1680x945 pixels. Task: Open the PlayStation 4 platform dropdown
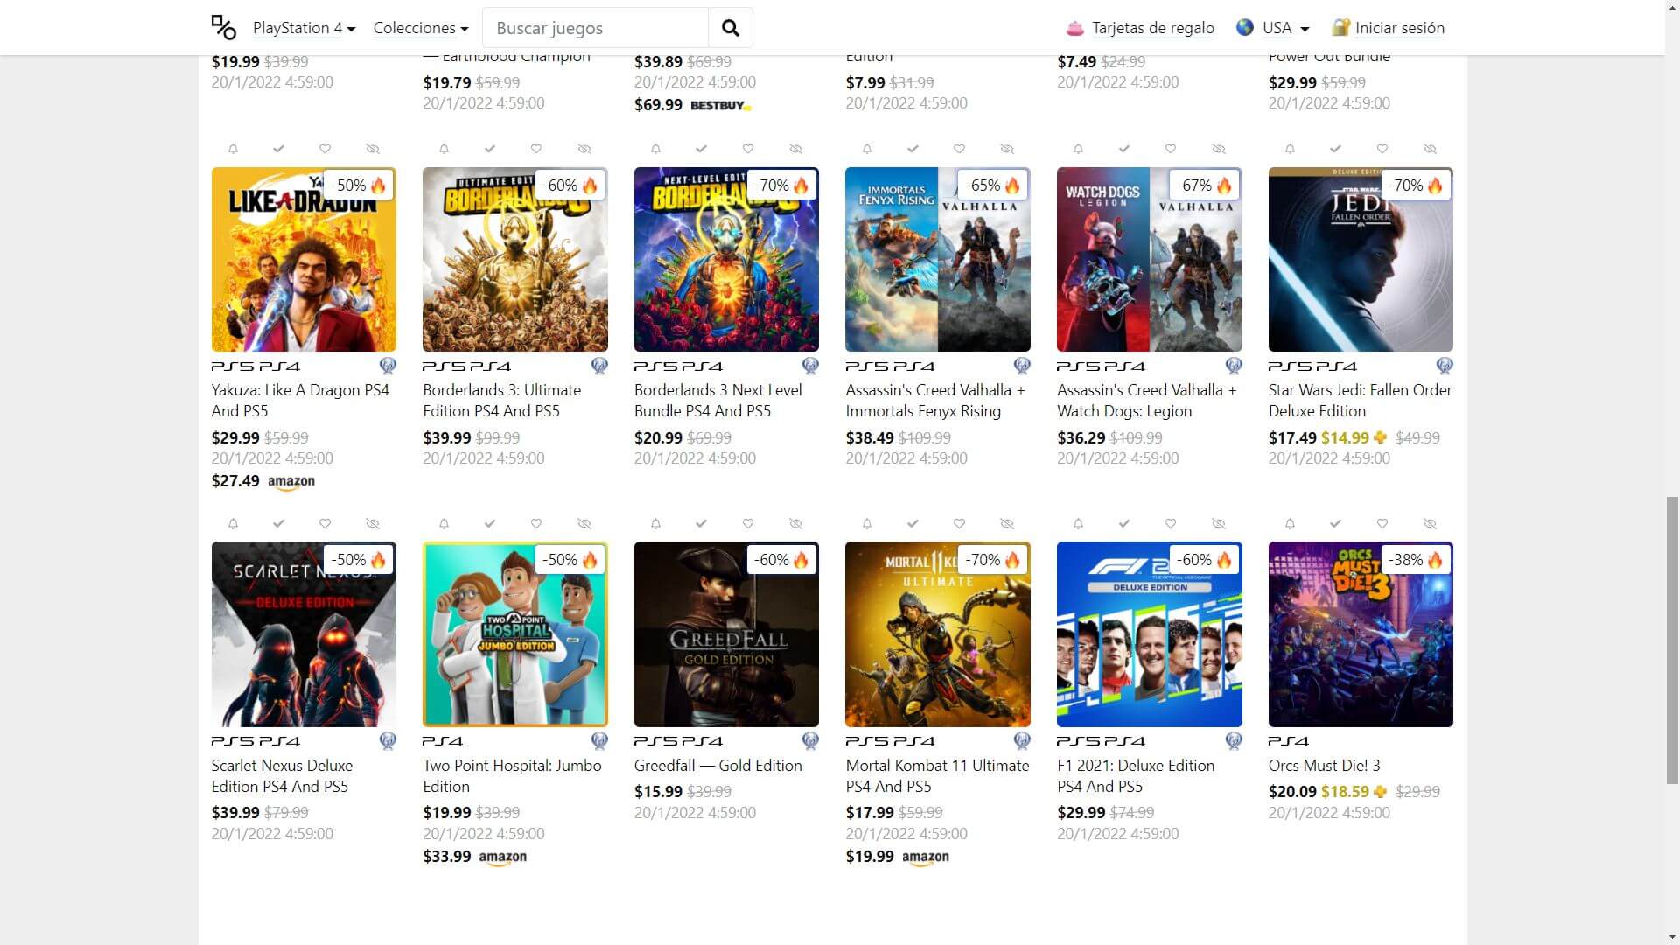304,28
